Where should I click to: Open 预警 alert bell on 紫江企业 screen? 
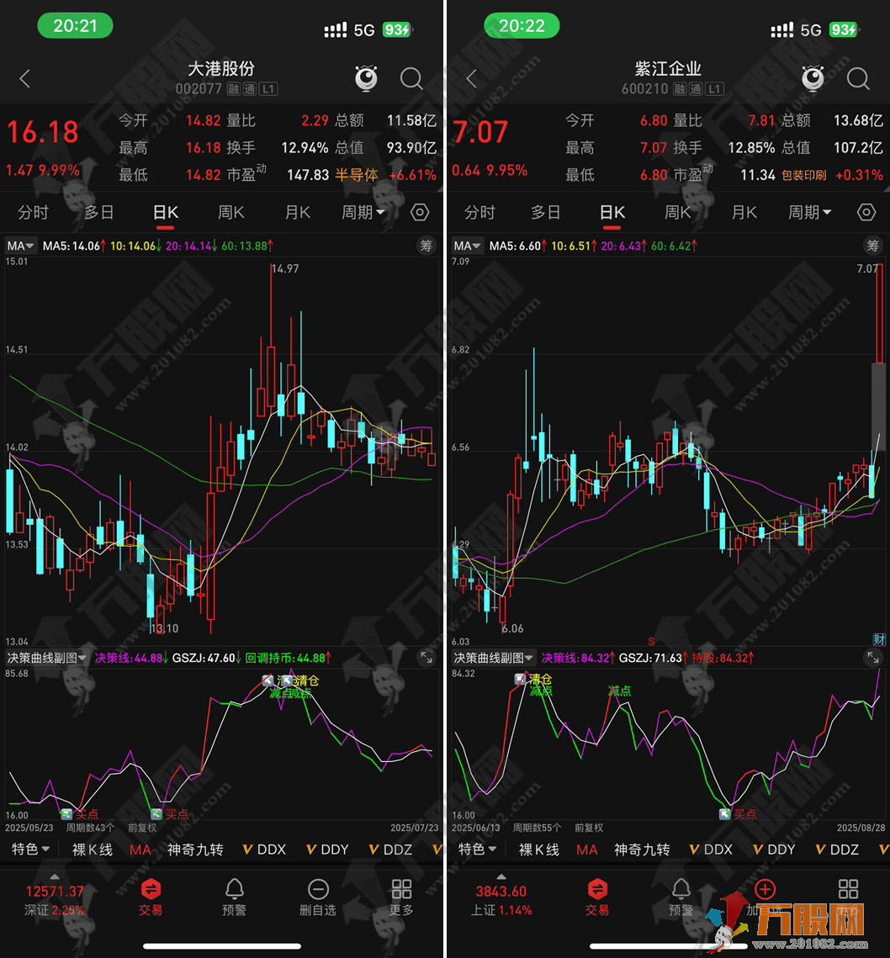click(x=681, y=897)
